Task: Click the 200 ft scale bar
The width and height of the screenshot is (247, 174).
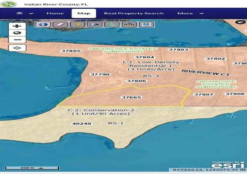Action: (32, 168)
